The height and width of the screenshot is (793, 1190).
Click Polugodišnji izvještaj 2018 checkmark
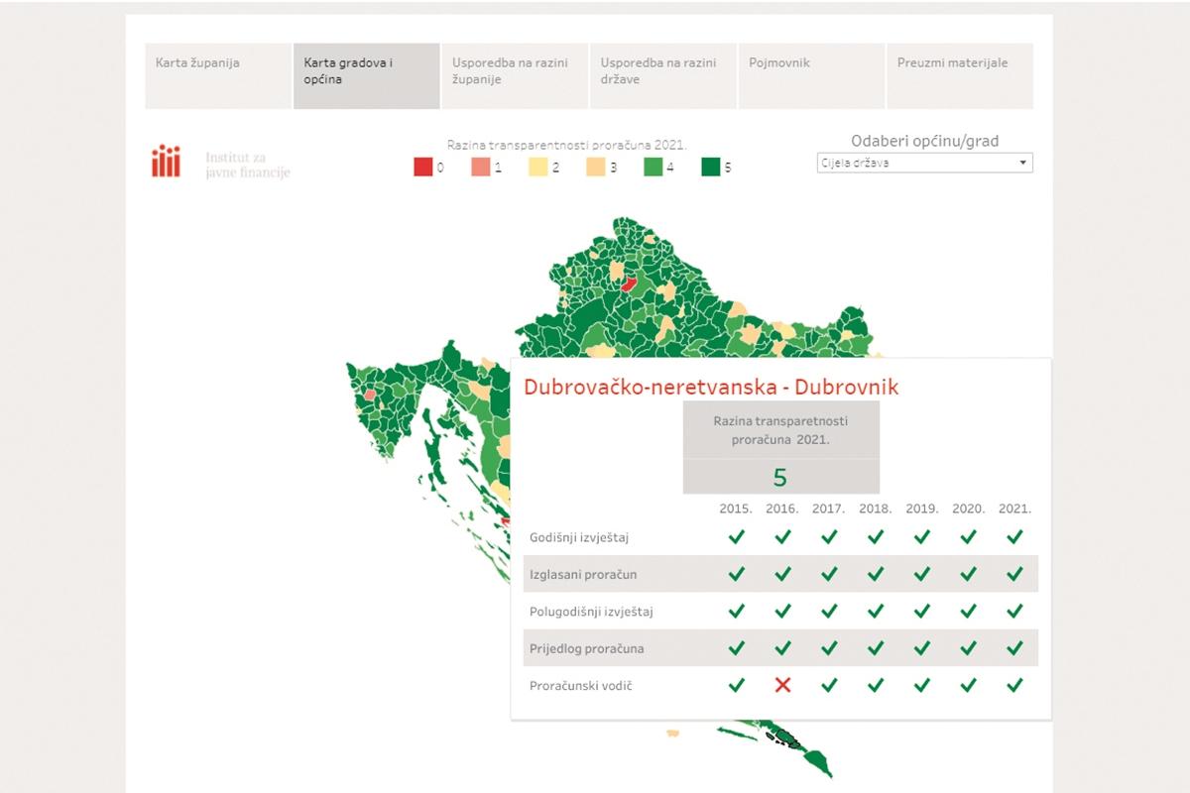876,612
